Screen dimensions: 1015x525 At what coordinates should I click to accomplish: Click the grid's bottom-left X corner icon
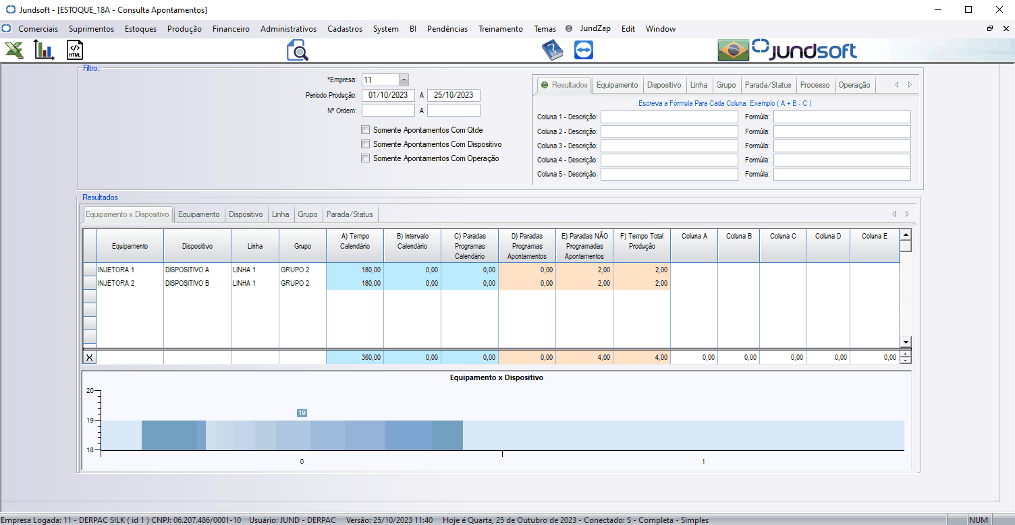pyautogui.click(x=89, y=358)
